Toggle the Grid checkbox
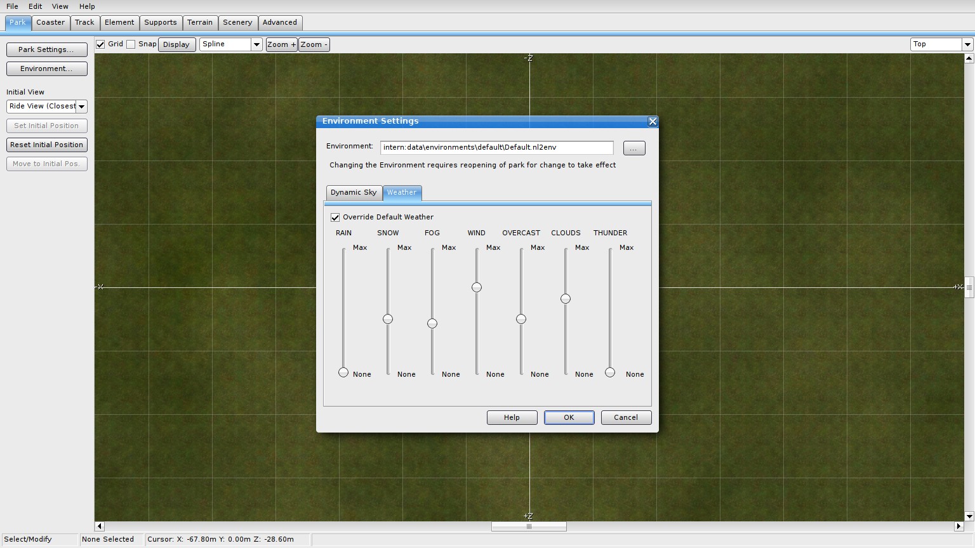Viewport: 975px width, 548px height. 100,44
